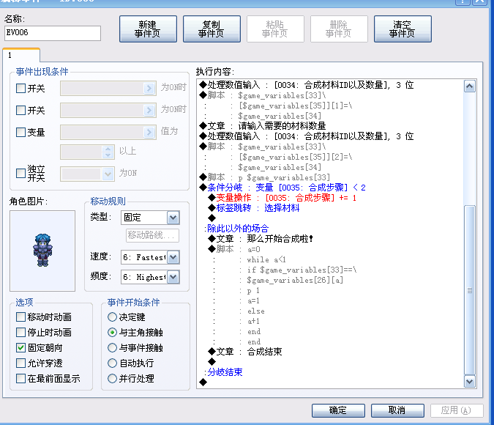494x425 pixels.
Task: Select script line $game_variables[26][a]
Action: pos(295,280)
